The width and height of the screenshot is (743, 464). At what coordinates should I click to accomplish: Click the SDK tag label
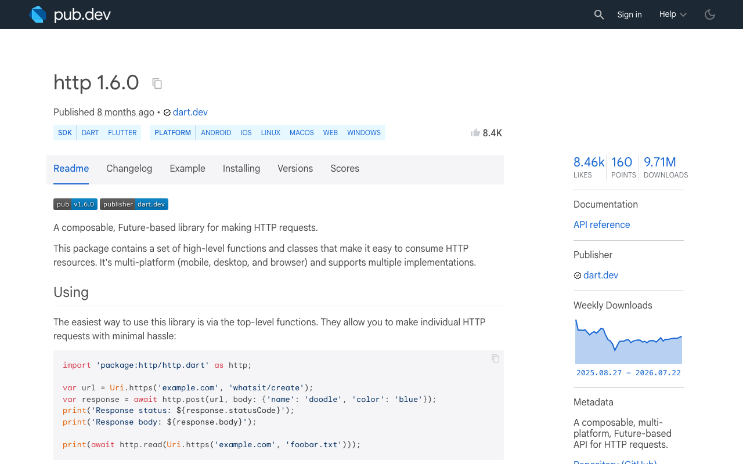click(x=65, y=133)
